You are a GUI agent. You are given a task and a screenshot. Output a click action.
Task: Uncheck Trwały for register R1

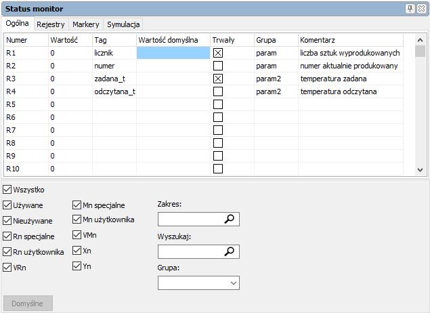(218, 53)
